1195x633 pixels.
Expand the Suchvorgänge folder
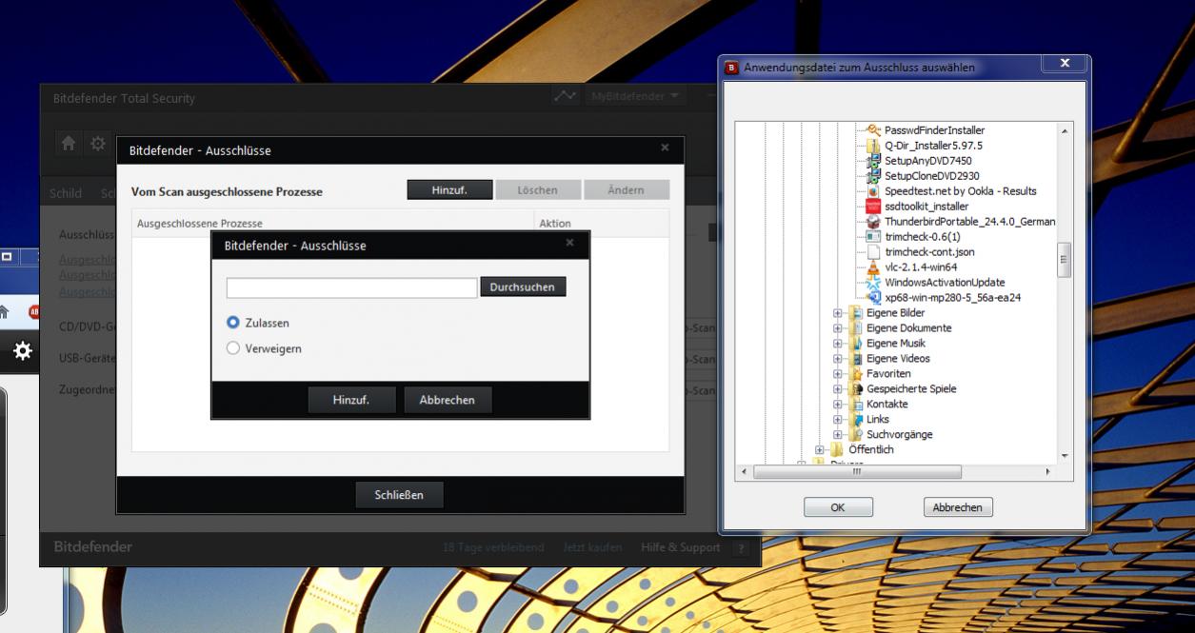[x=838, y=435]
